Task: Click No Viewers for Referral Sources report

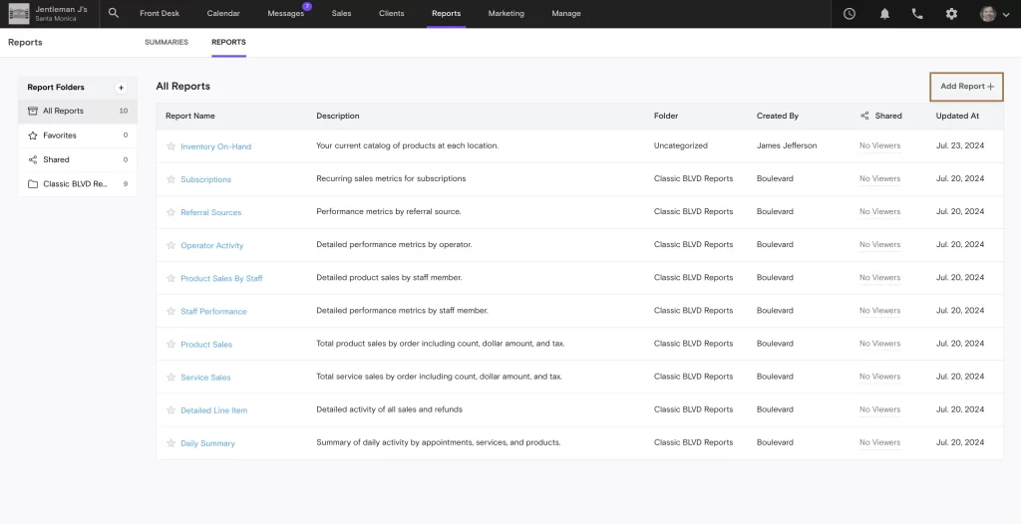Action: click(x=879, y=212)
